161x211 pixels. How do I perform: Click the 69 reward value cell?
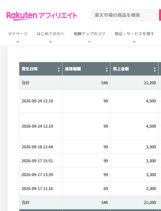pos(86,189)
